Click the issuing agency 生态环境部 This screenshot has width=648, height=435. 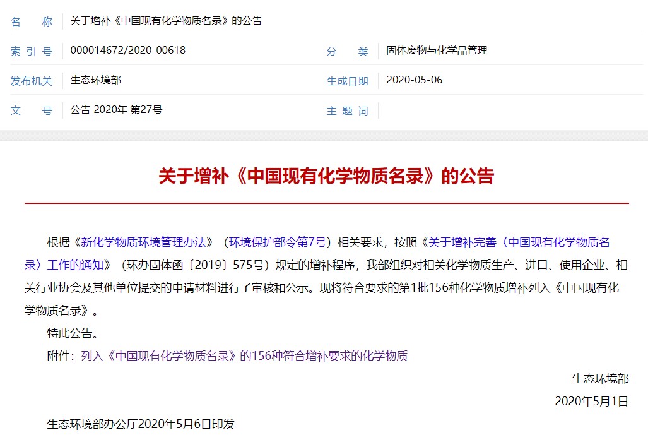tap(95, 80)
